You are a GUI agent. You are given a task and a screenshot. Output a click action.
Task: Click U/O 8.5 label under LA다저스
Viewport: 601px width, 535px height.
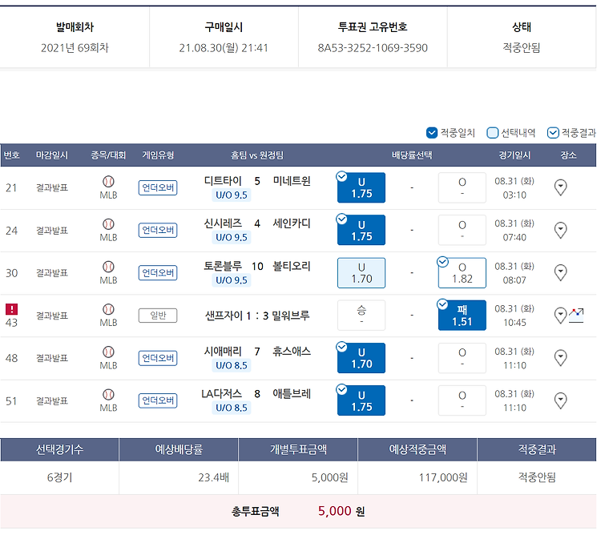pos(231,408)
